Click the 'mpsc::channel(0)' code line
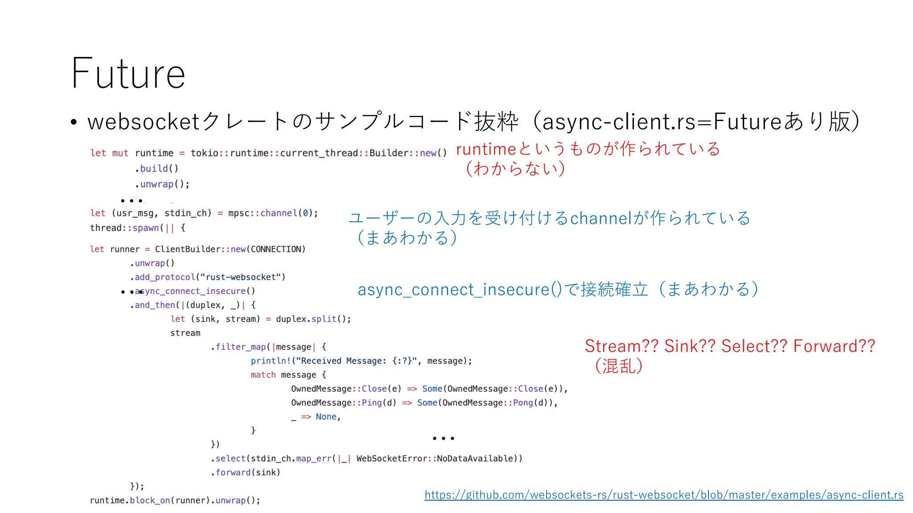Image resolution: width=913 pixels, height=513 pixels. tap(204, 213)
